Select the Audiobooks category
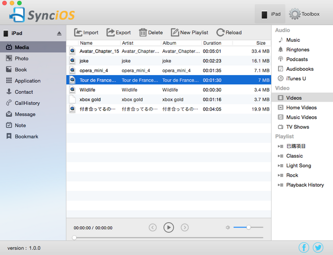The height and width of the screenshot is (255, 333). pyautogui.click(x=302, y=69)
